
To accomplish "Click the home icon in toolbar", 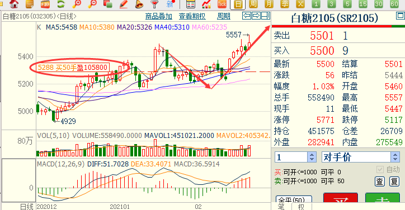I will 14,4.
